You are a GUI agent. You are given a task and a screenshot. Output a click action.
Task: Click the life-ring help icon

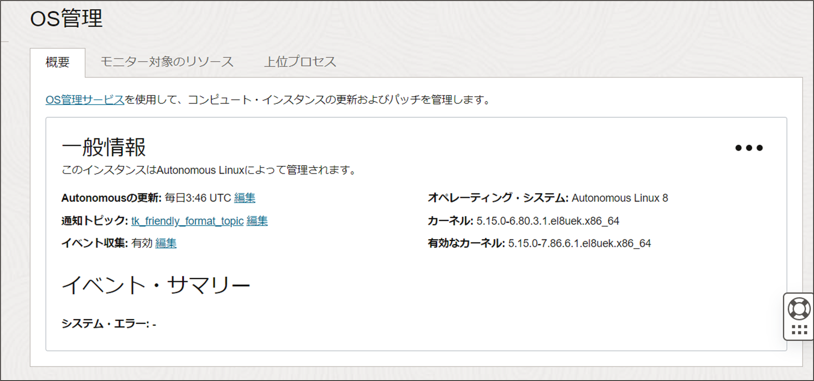pyautogui.click(x=799, y=309)
